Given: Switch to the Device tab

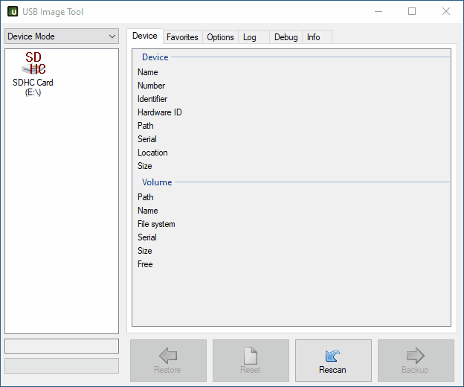Looking at the screenshot, I should pos(144,36).
